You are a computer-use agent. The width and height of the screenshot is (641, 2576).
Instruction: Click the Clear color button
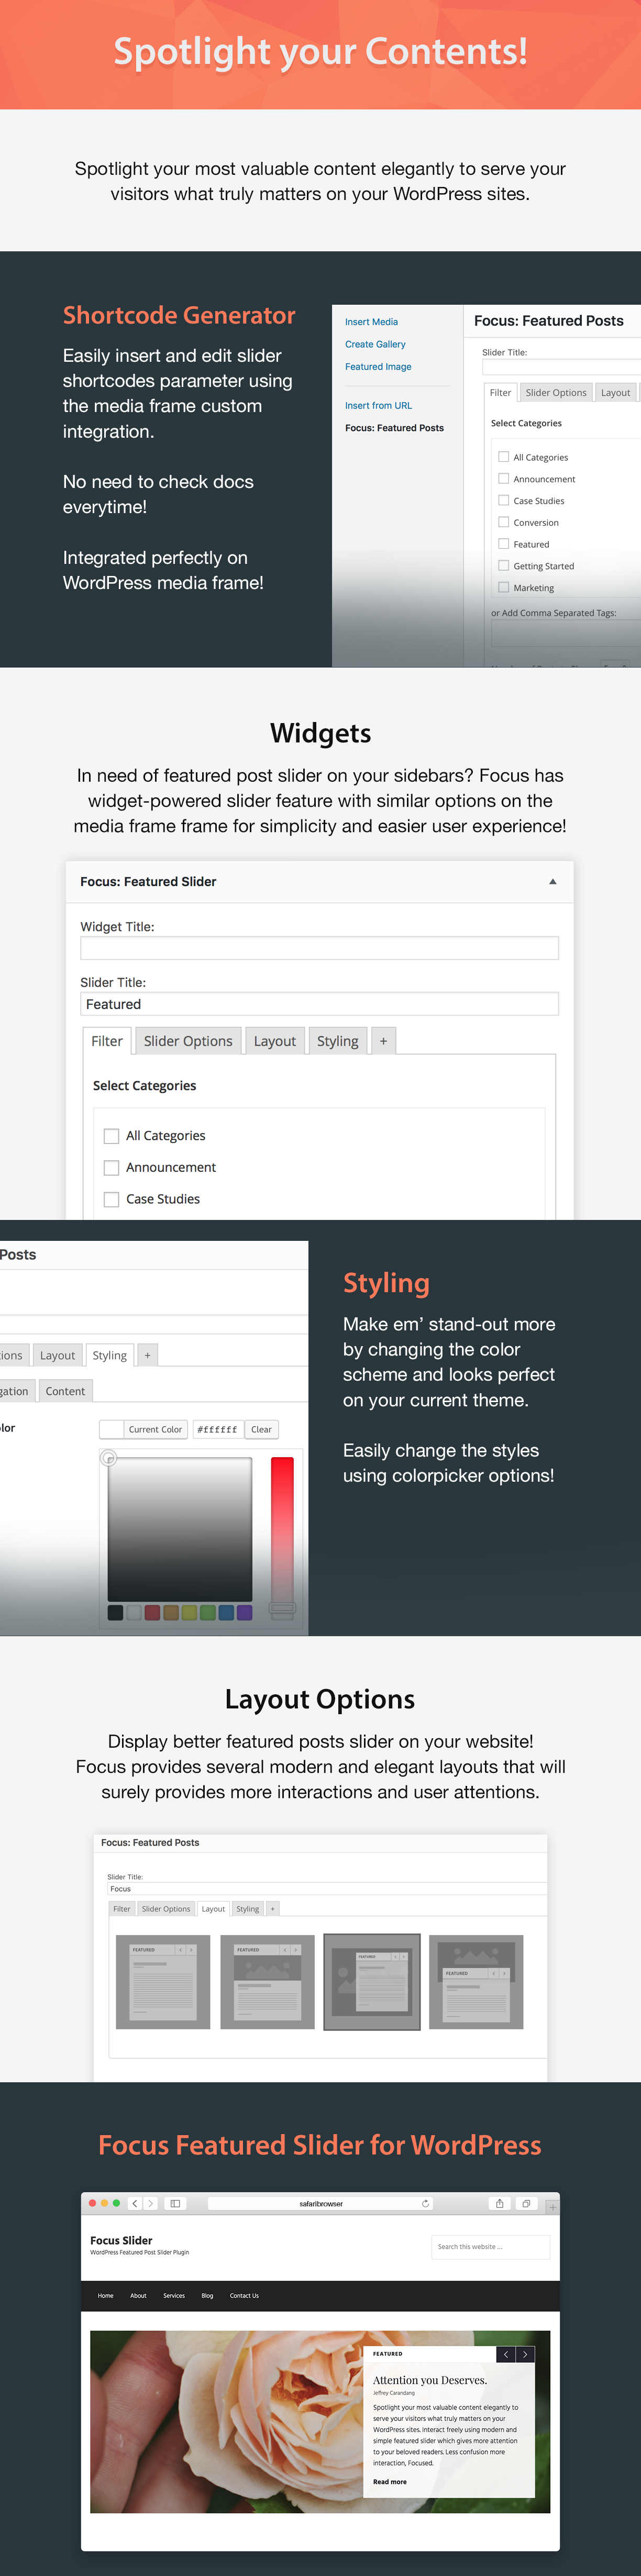pyautogui.click(x=261, y=1430)
